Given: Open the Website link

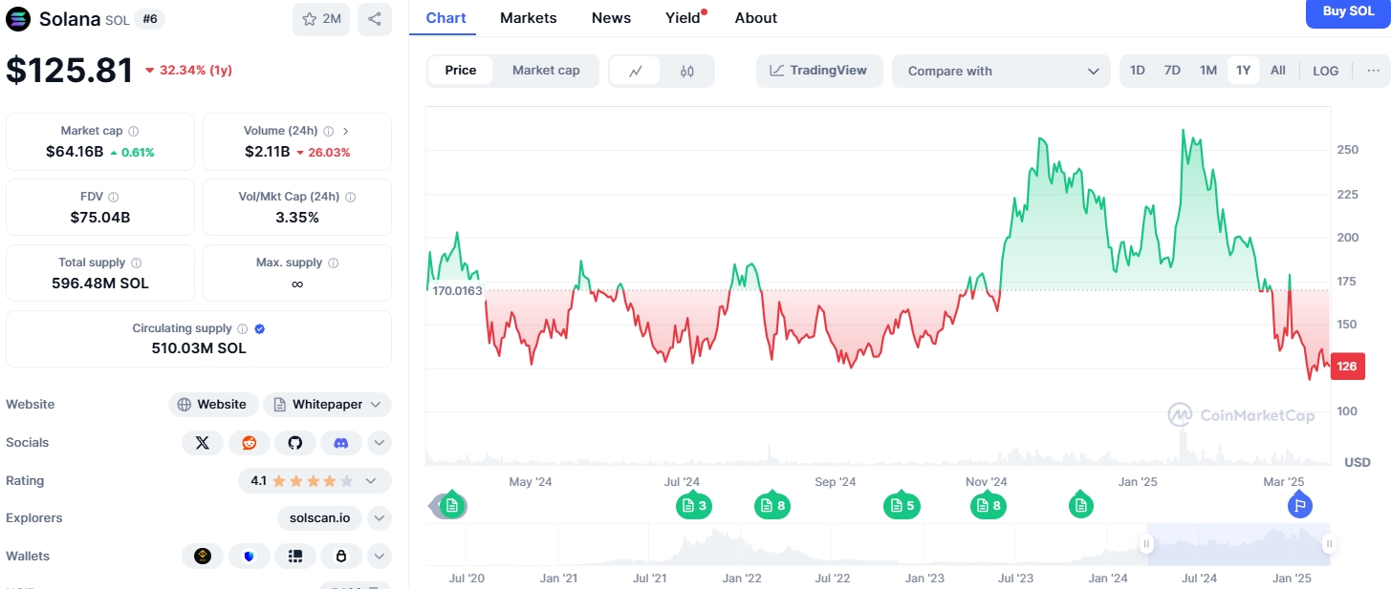Looking at the screenshot, I should pos(213,405).
